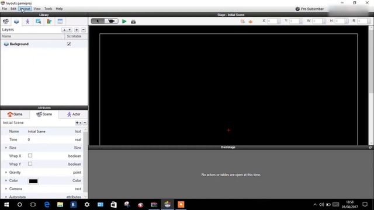Play the scene preview
The image size is (374, 210).
click(124, 22)
